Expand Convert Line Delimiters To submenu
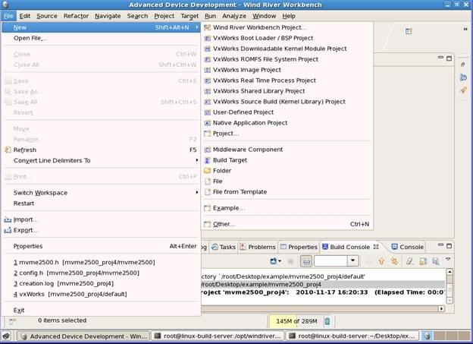The image size is (473, 344). (101, 160)
